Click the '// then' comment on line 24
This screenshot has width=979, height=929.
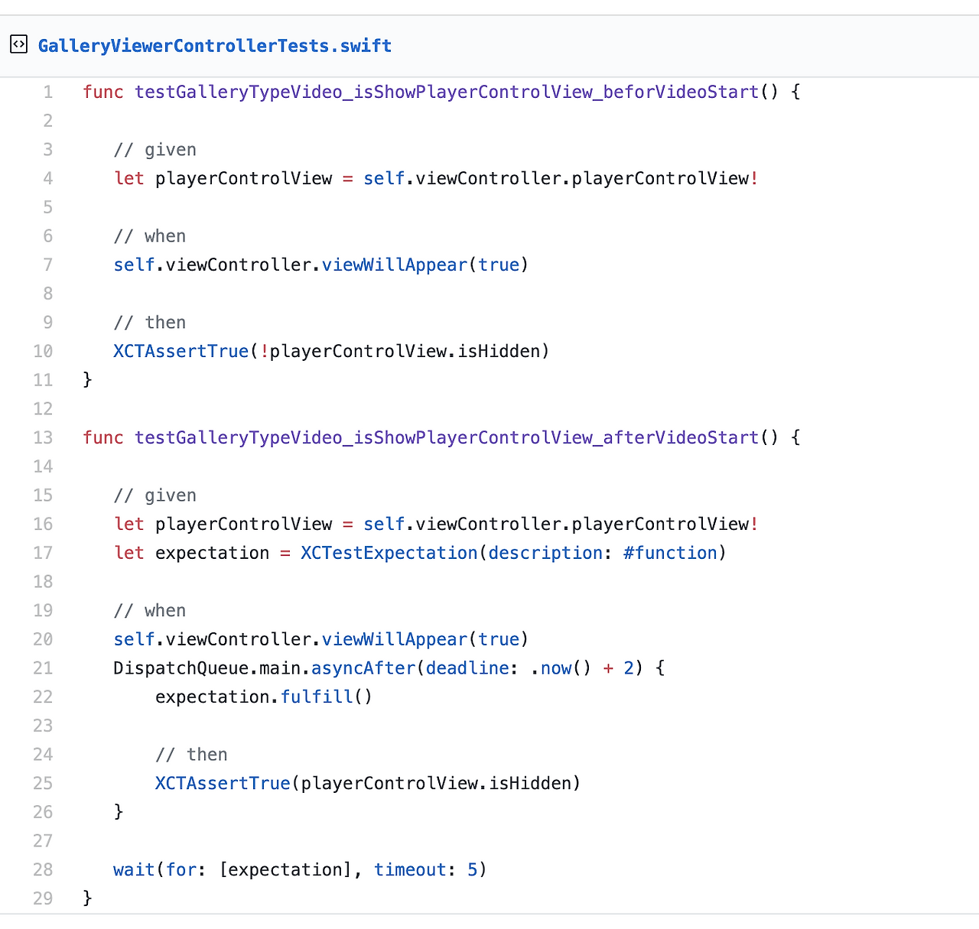[x=191, y=755]
